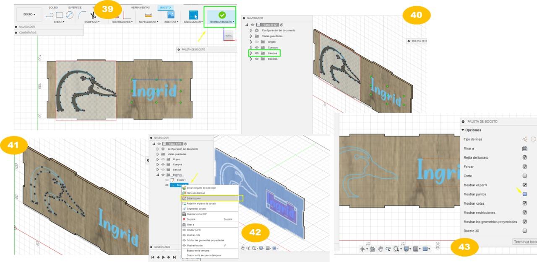Open the DISEÑO workspace dropdown
This screenshot has width=537, height=262.
[29, 15]
